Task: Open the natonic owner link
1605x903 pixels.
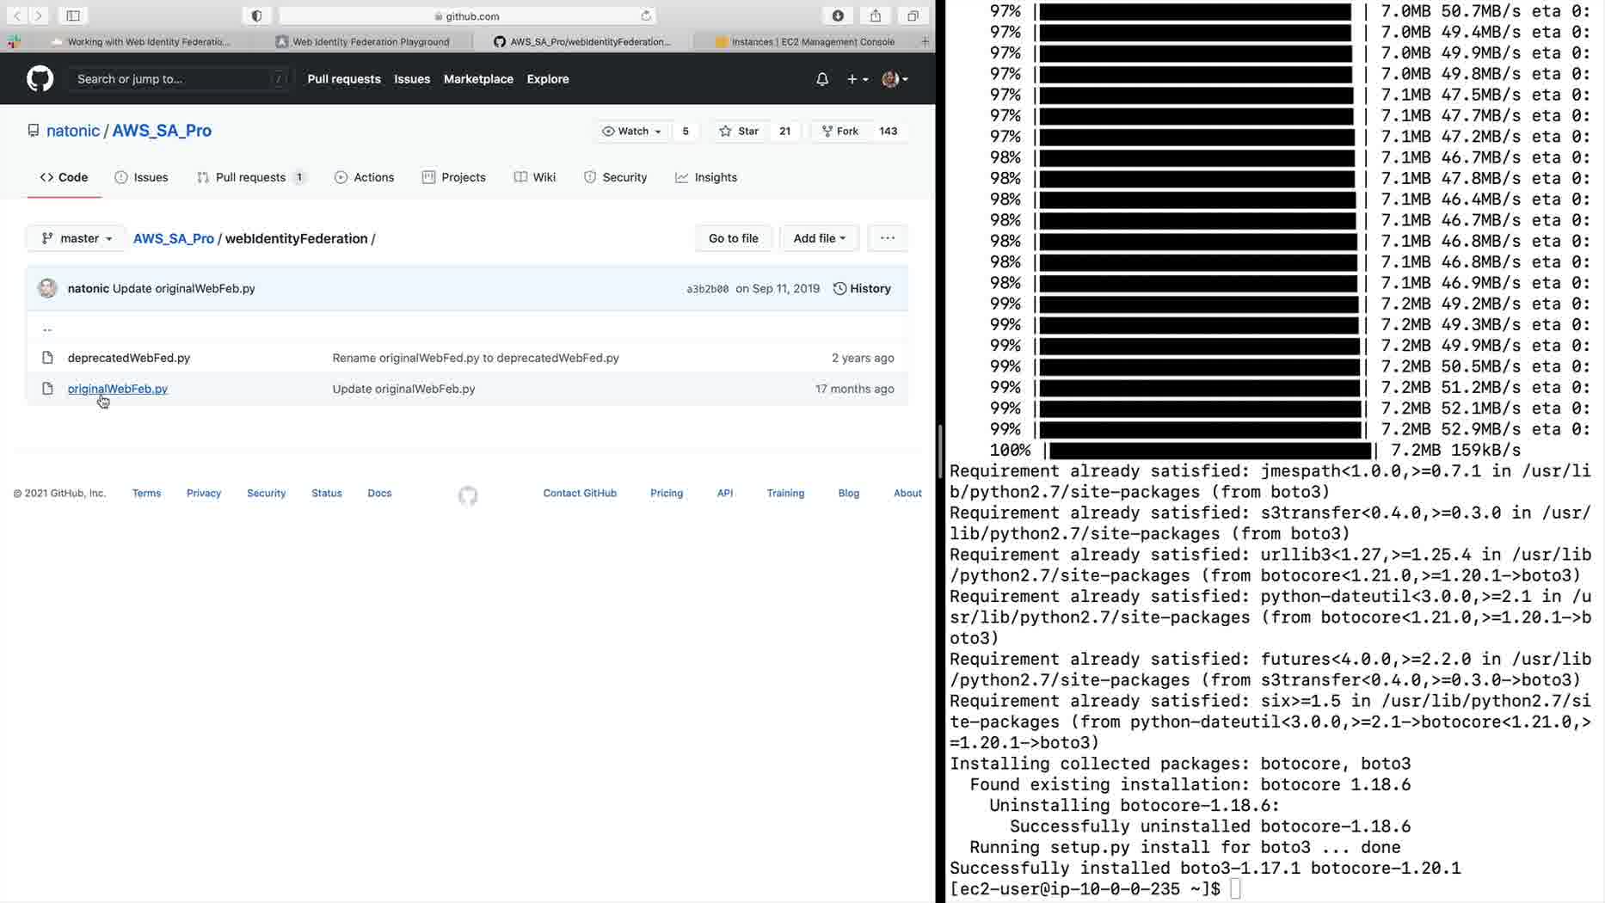Action: [73, 131]
